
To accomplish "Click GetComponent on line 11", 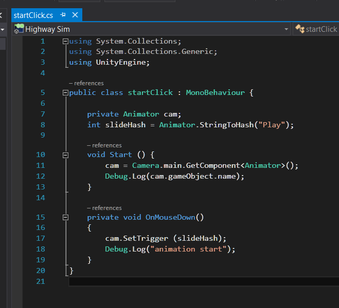I will click(x=213, y=165).
